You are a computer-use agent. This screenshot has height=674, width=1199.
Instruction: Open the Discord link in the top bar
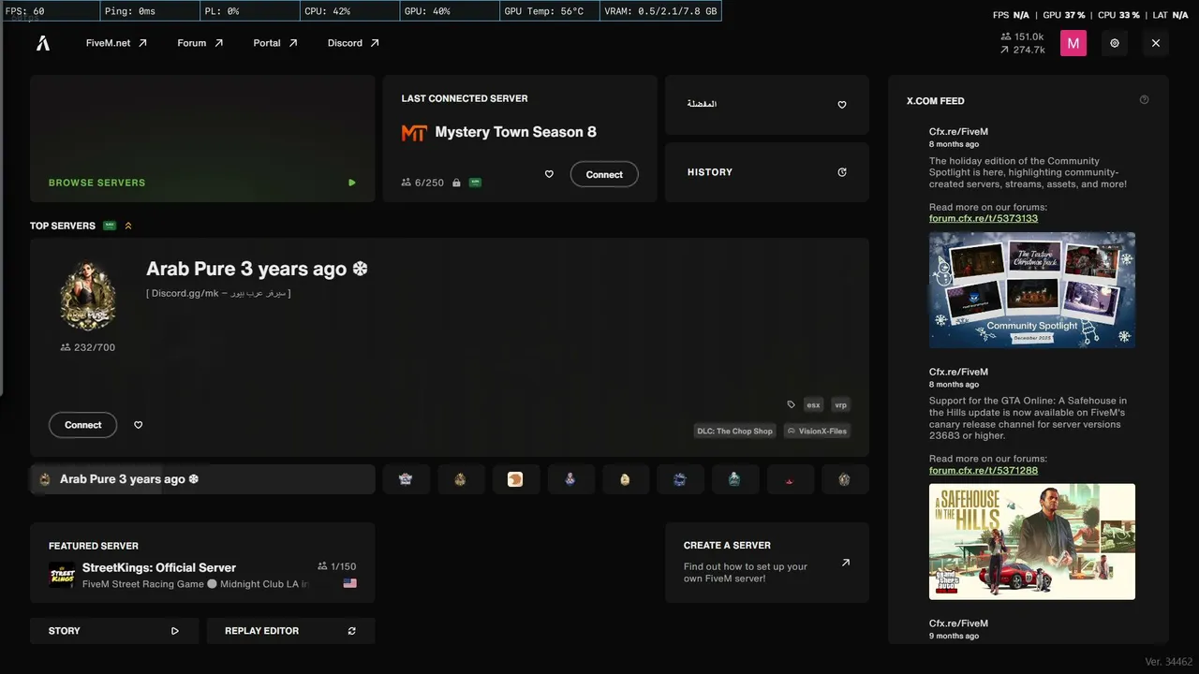coord(353,43)
